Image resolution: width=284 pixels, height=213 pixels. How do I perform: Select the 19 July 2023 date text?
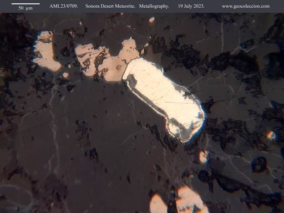pos(191,6)
